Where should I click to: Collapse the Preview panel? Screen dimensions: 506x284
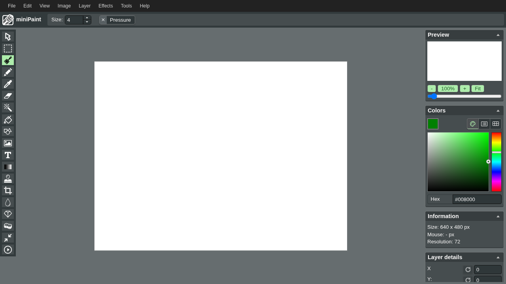[x=498, y=35]
